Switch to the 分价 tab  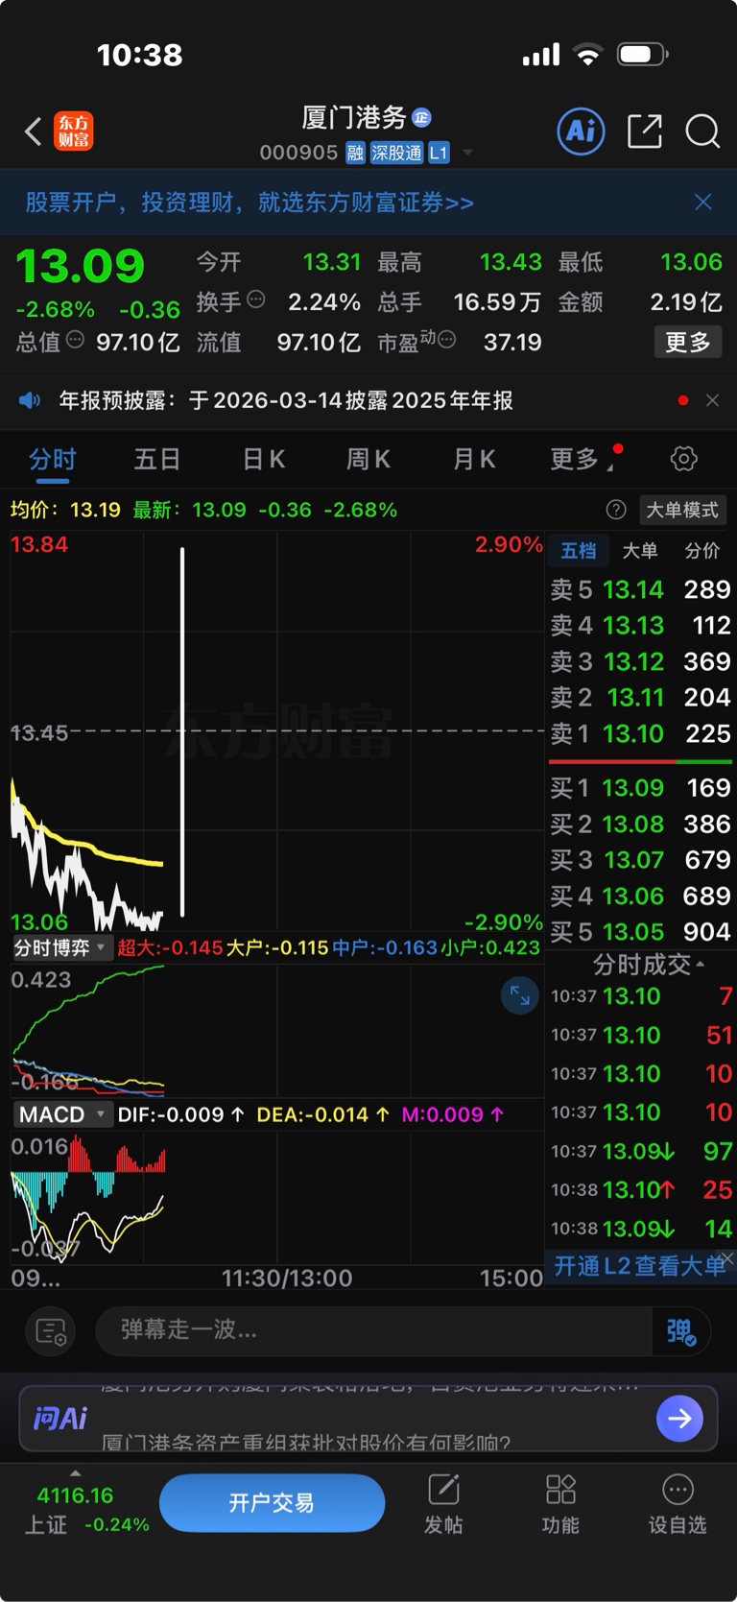(x=701, y=550)
